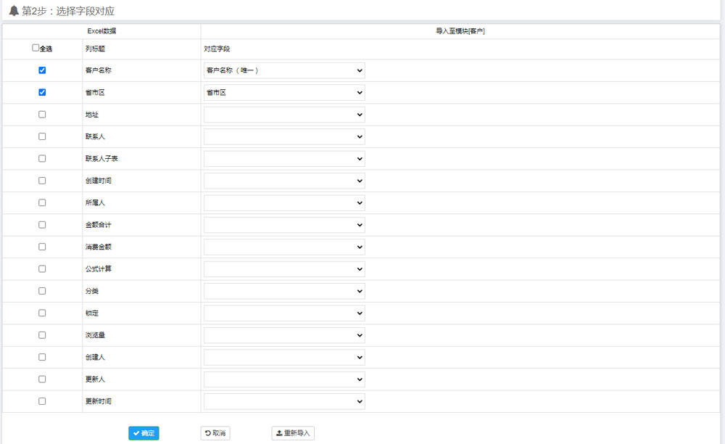This screenshot has width=725, height=444.
Task: Open the field dropdown for 金额合计 row
Action: [284, 225]
